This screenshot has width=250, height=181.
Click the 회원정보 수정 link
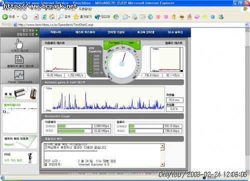[x=25, y=34]
